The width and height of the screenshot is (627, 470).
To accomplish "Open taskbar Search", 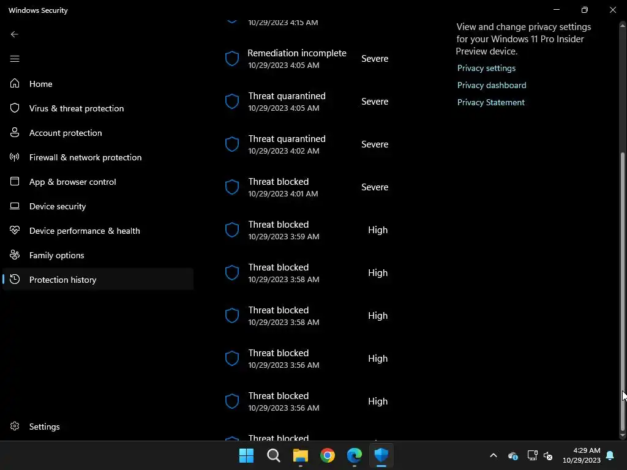I will point(274,455).
